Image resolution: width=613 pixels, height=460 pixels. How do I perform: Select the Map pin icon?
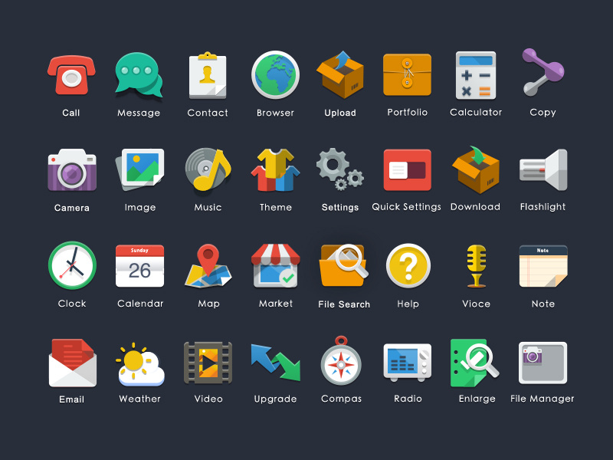coord(208,266)
